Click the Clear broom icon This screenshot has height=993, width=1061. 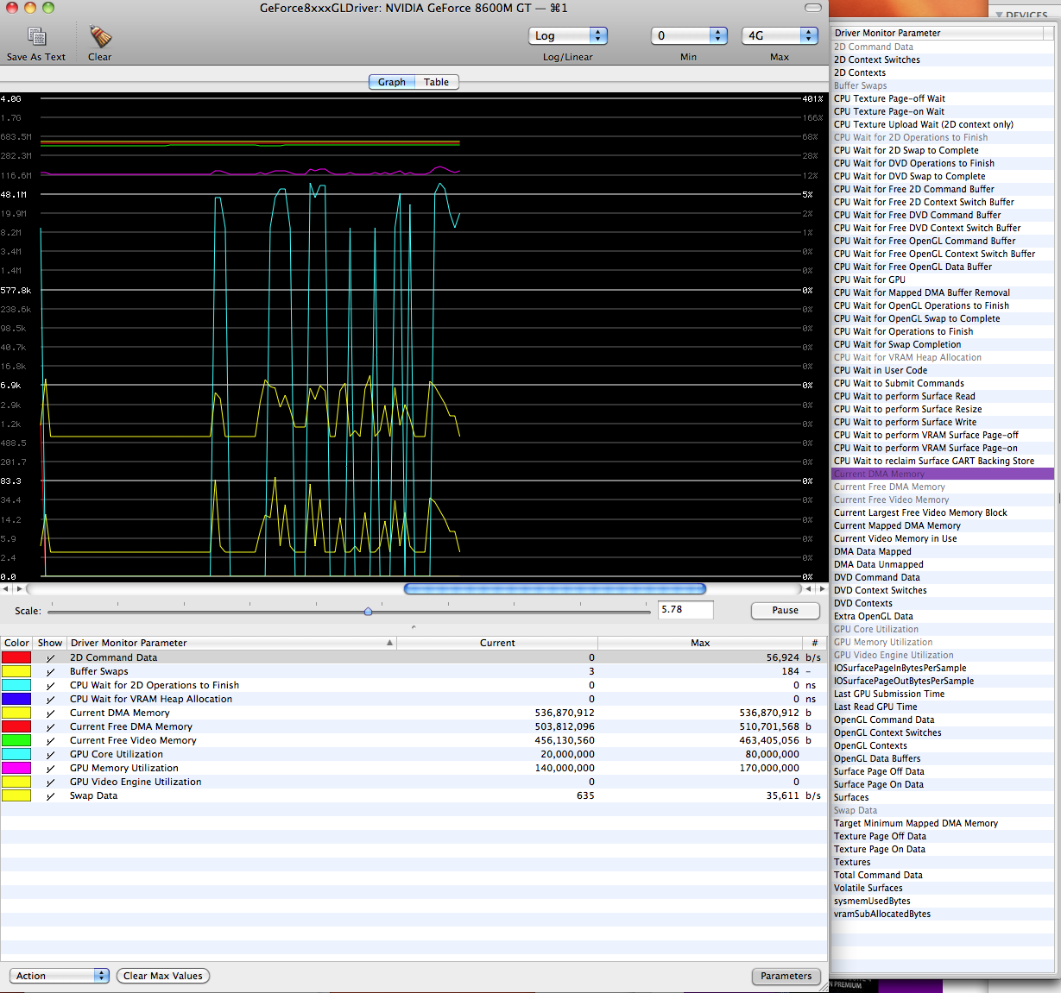point(100,36)
